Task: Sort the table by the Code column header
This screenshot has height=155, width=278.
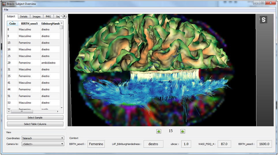Action: pyautogui.click(x=12, y=23)
